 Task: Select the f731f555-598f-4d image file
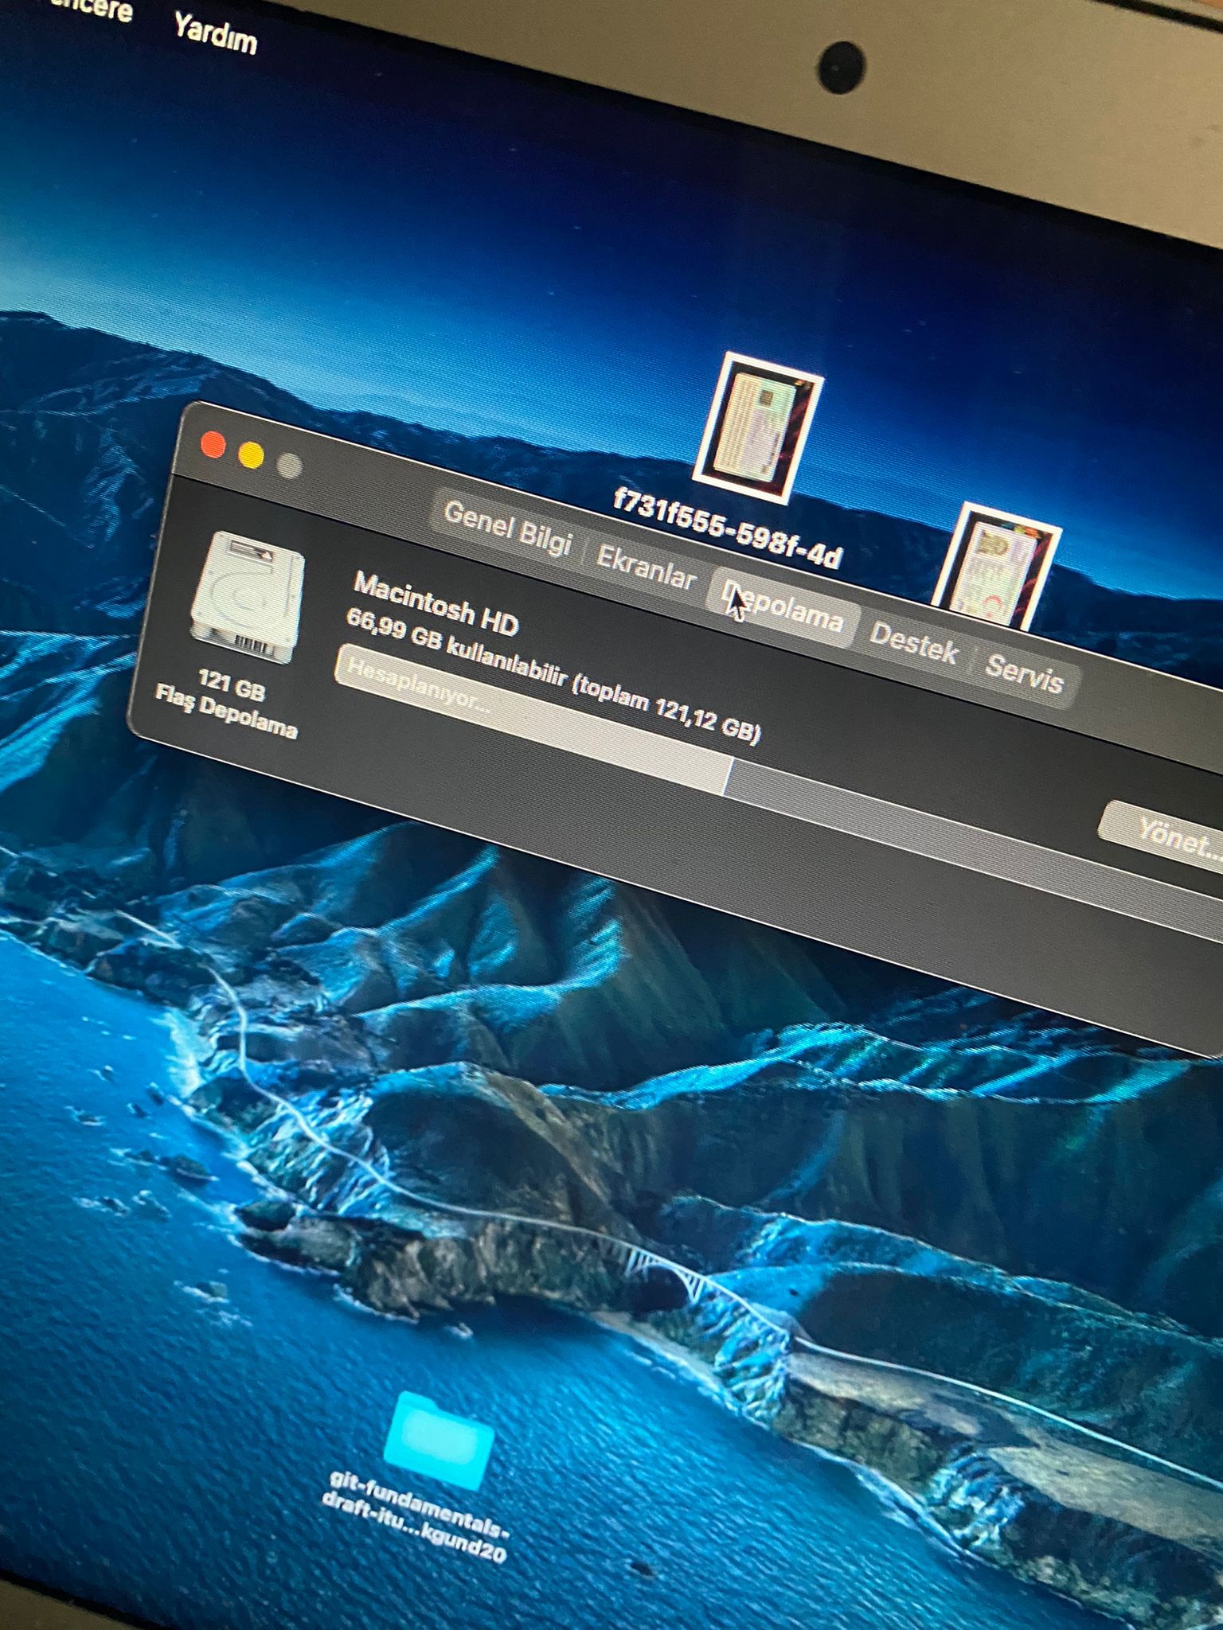757,428
